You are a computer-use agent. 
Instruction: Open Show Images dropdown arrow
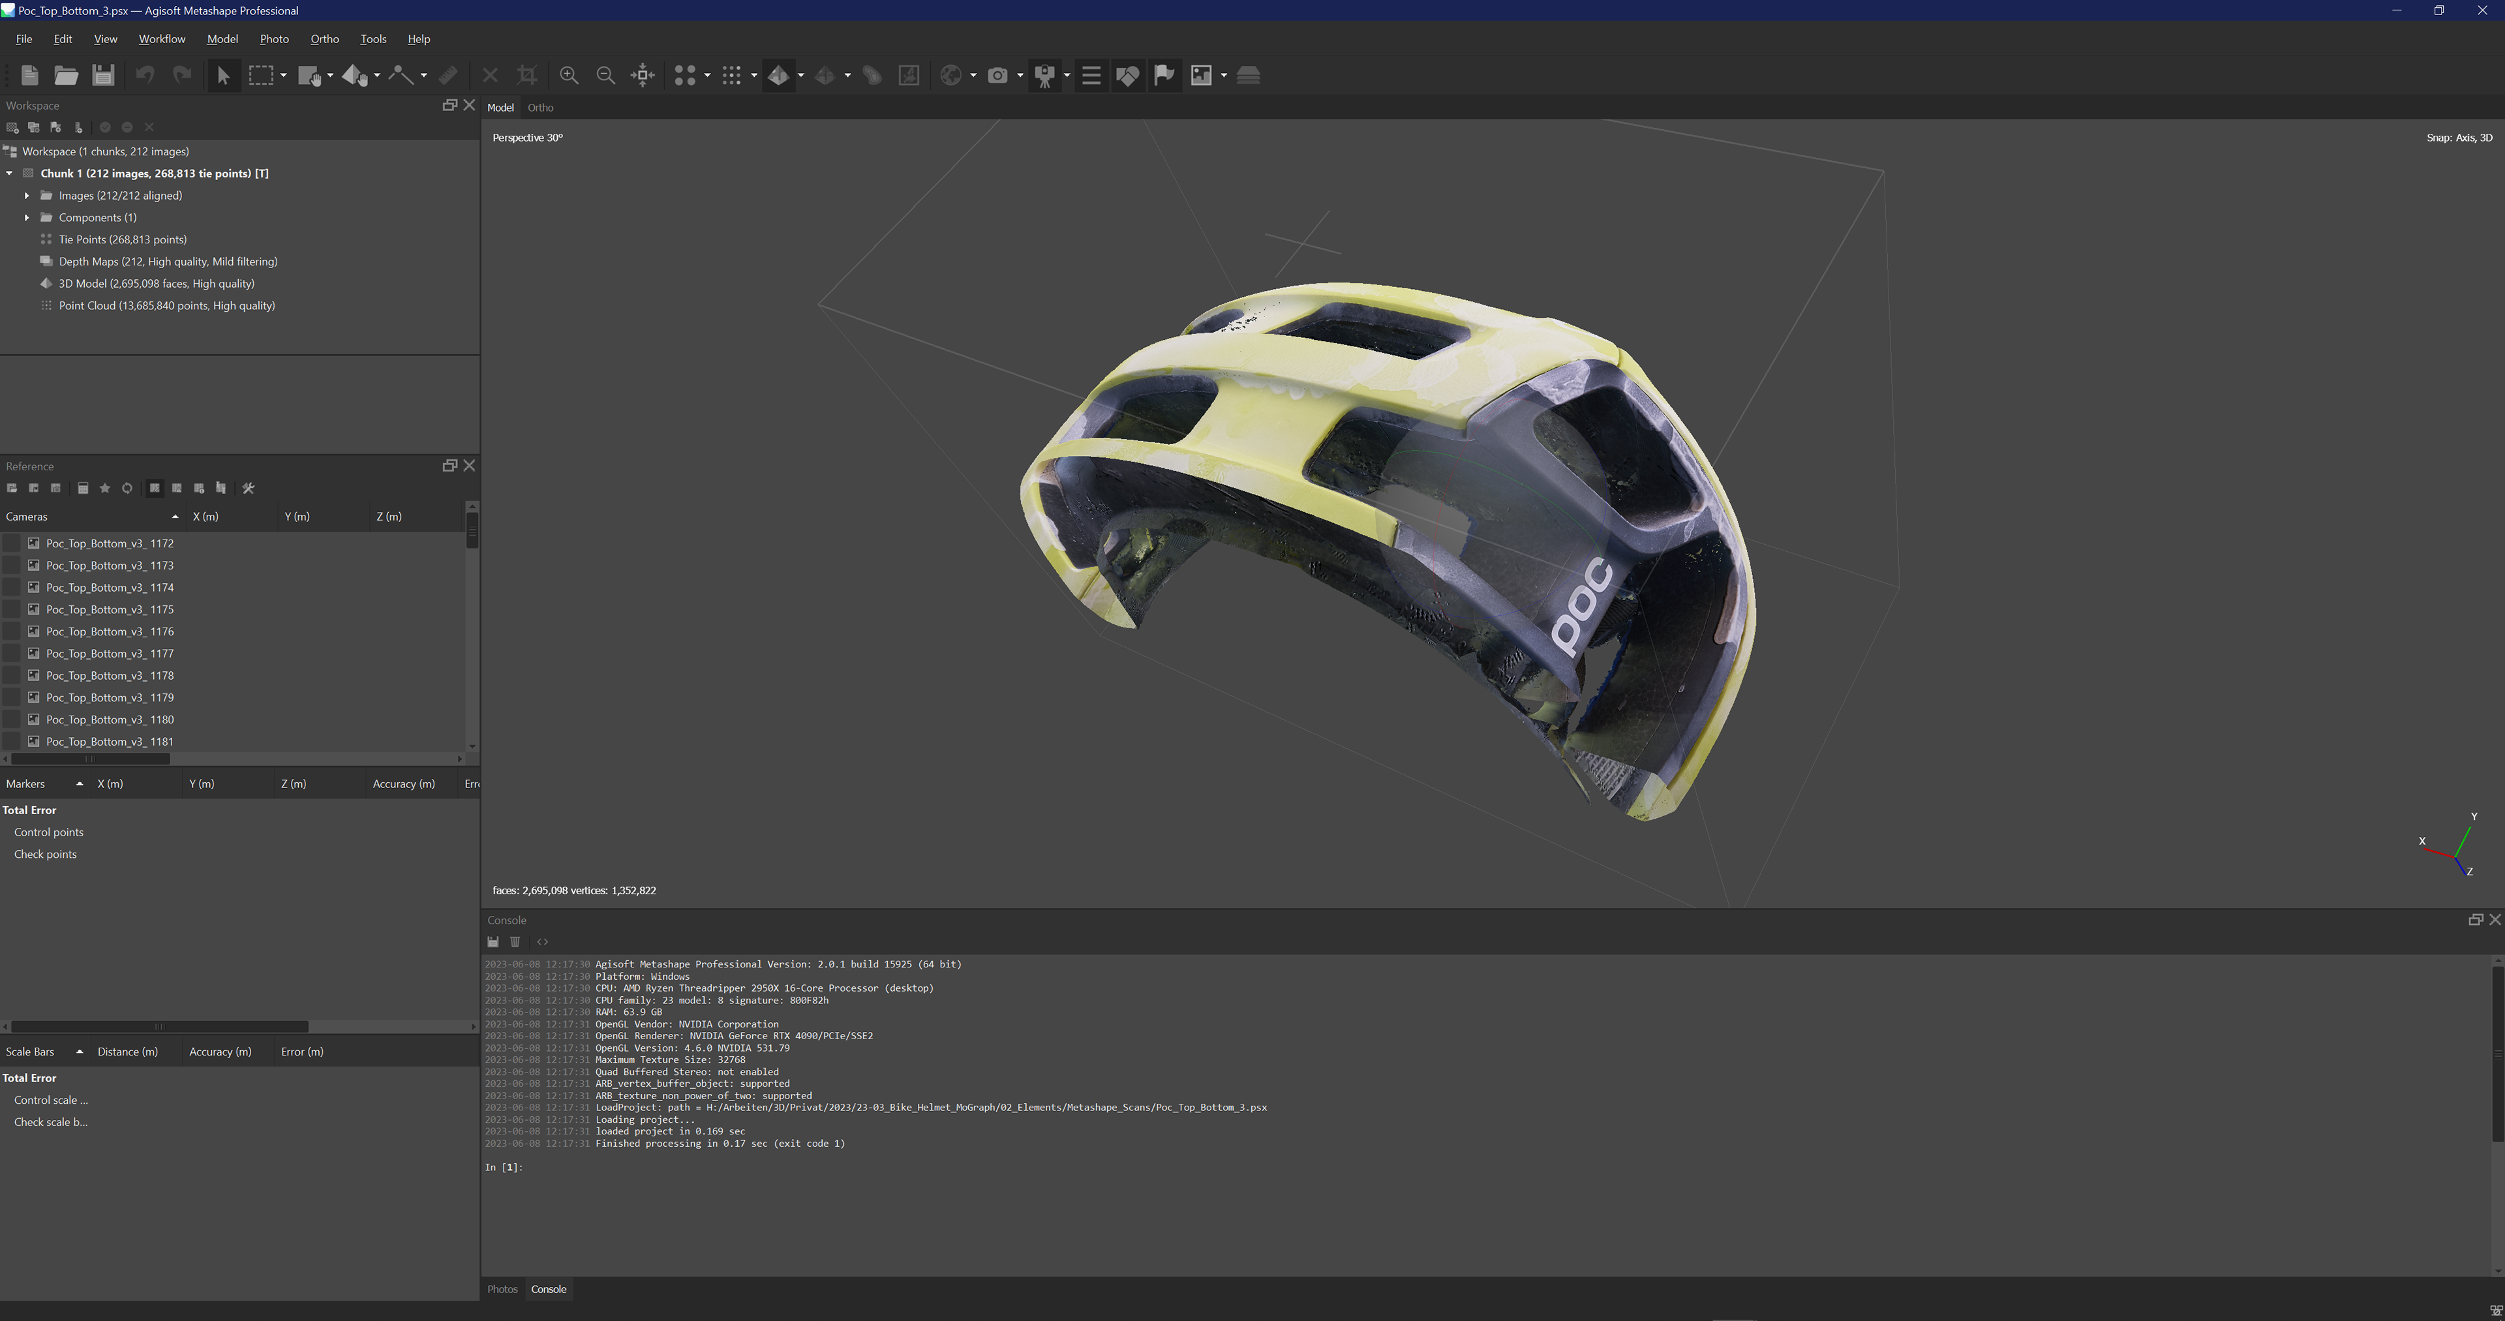coord(1223,75)
